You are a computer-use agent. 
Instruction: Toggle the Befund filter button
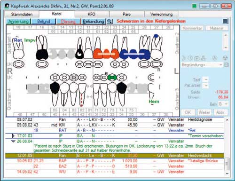click(44, 21)
